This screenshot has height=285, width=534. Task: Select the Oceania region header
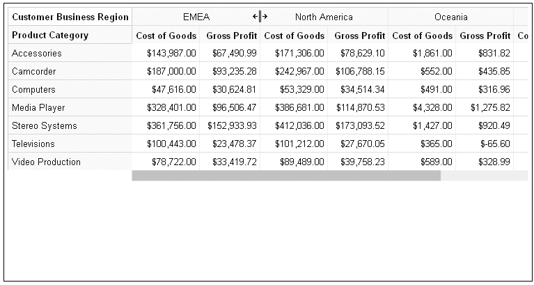tap(451, 17)
